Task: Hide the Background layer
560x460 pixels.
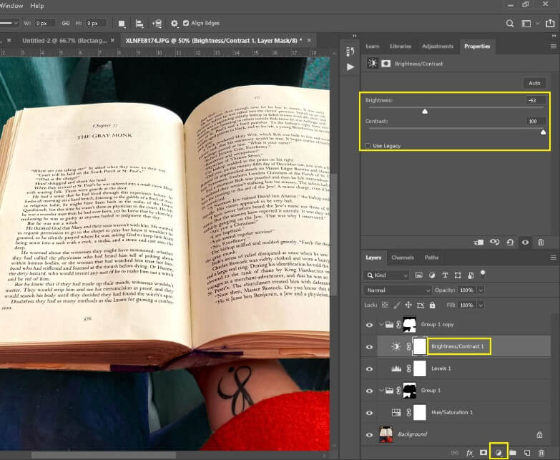Action: (x=369, y=435)
